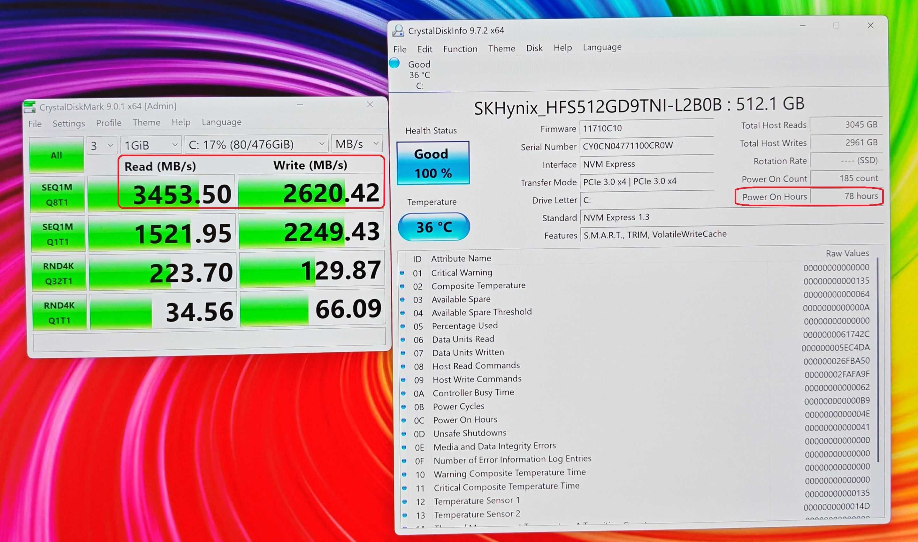
Task: Click status dot for Temperature Sensor 1
Action: pyautogui.click(x=404, y=502)
